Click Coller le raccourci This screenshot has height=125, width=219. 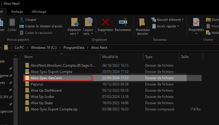click(x=38, y=33)
